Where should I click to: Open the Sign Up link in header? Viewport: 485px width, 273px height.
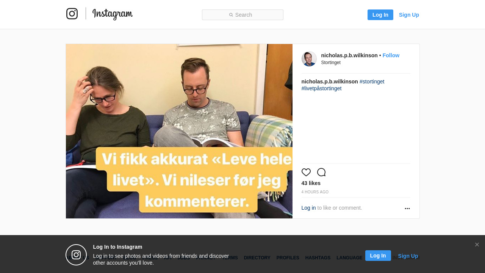click(409, 15)
